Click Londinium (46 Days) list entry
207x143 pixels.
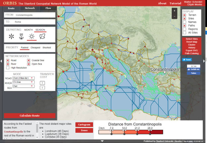click(x=57, y=131)
